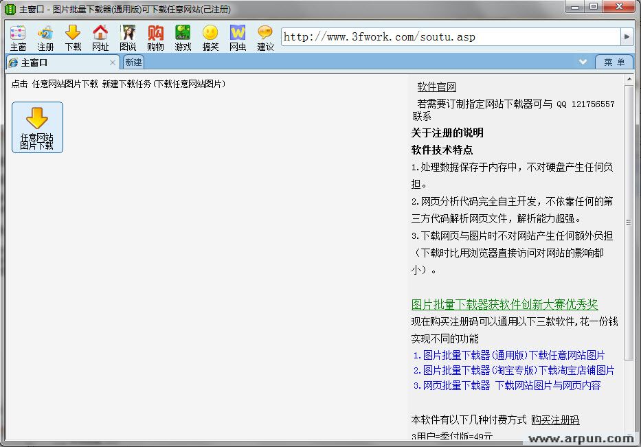Open the 软件官网 official website link
641x447 pixels.
[436, 87]
